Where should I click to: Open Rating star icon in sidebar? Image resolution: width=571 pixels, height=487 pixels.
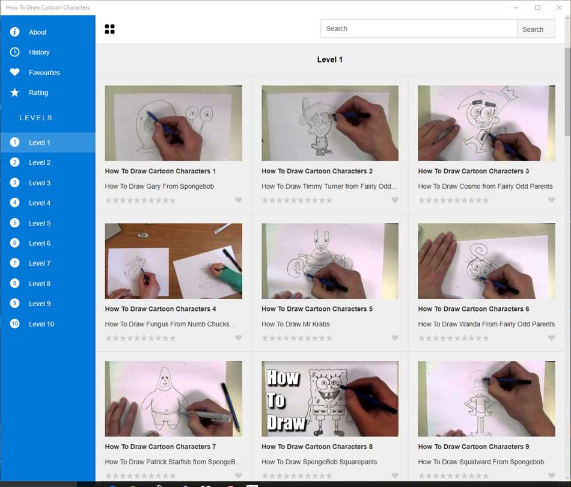[x=14, y=93]
